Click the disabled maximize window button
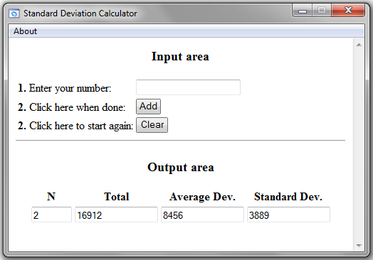This screenshot has width=373, height=260. (322, 11)
